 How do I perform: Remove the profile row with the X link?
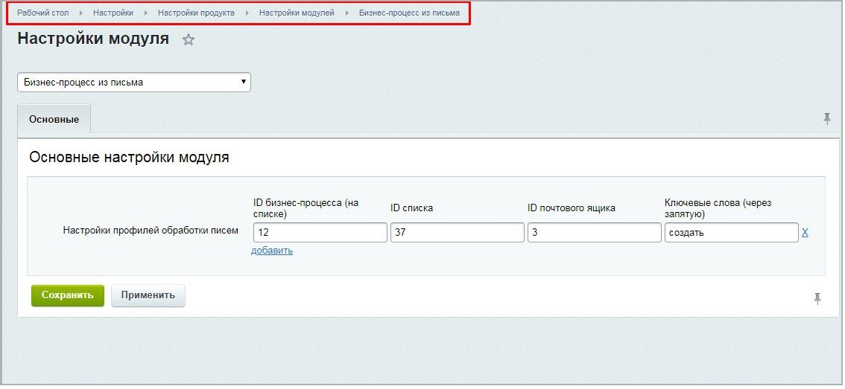click(804, 232)
